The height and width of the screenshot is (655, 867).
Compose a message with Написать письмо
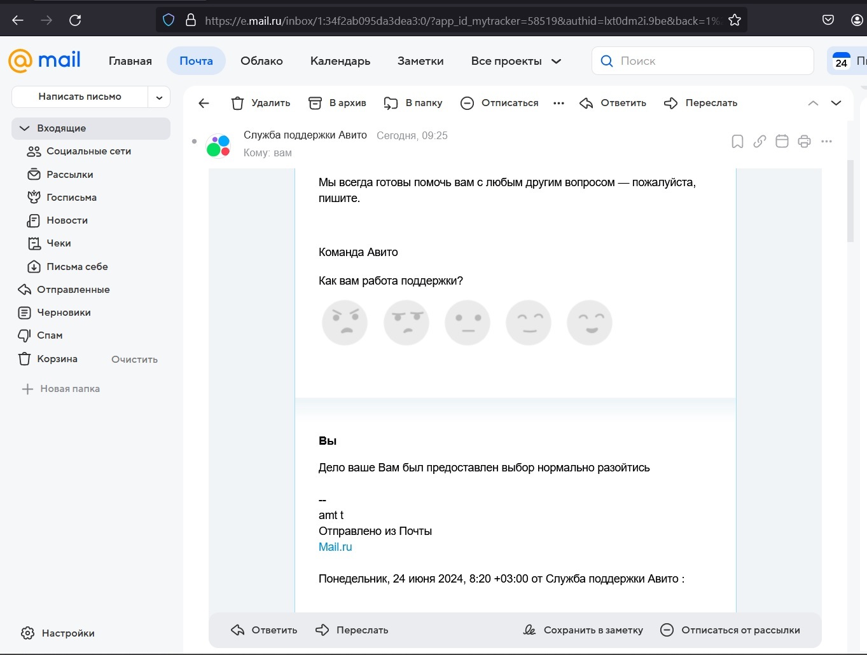[80, 97]
